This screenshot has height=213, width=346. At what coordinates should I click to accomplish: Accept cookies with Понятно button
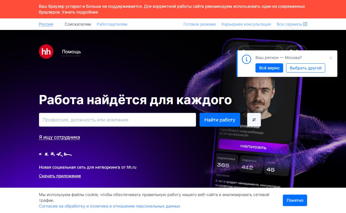coord(295,200)
